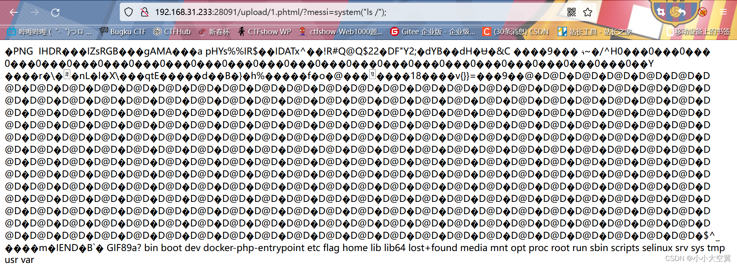Click lost+found in the directory listing
The width and height of the screenshot is (737, 266).
click(x=433, y=248)
